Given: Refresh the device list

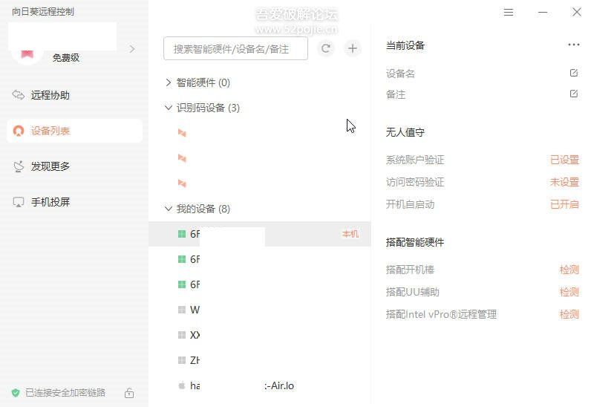Looking at the screenshot, I should tap(325, 48).
